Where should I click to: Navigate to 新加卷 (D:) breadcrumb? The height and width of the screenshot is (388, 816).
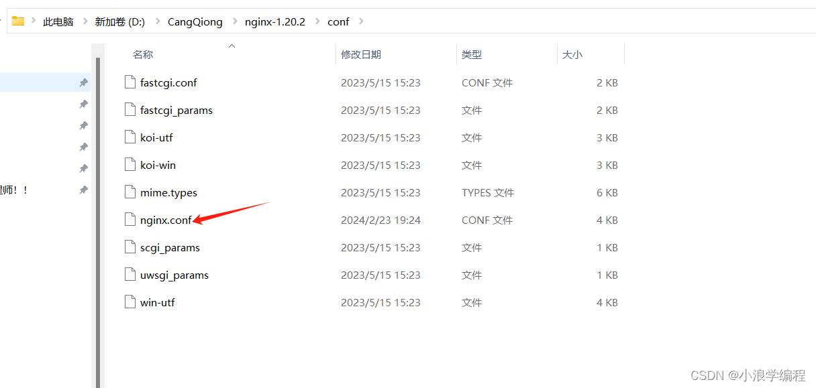coord(120,21)
